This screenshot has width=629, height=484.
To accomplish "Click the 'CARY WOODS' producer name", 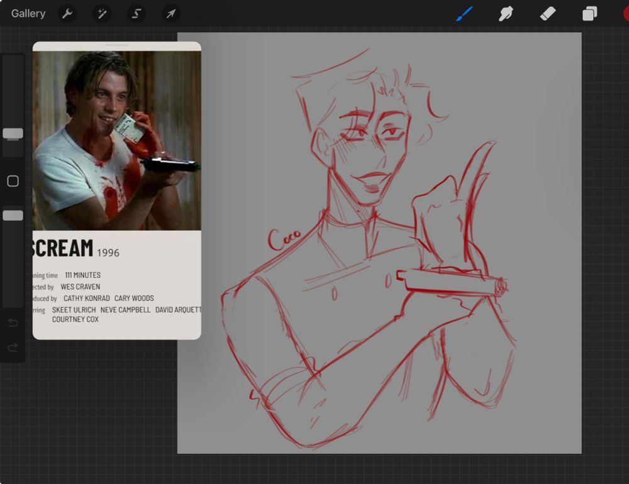I will [134, 299].
